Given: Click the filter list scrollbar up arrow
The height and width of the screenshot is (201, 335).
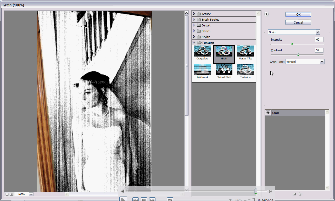Looking at the screenshot, I should pyautogui.click(x=258, y=13).
